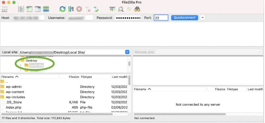Toggle the local directory tree icon
The image size is (265, 123).
tap(29, 9)
